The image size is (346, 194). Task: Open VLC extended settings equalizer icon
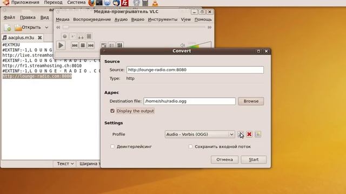(119, 45)
